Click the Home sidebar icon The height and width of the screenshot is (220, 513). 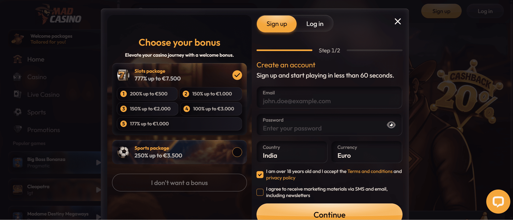(18, 59)
